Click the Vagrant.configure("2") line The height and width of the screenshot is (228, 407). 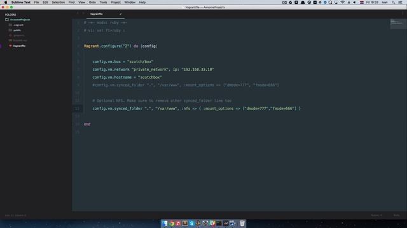121,46
